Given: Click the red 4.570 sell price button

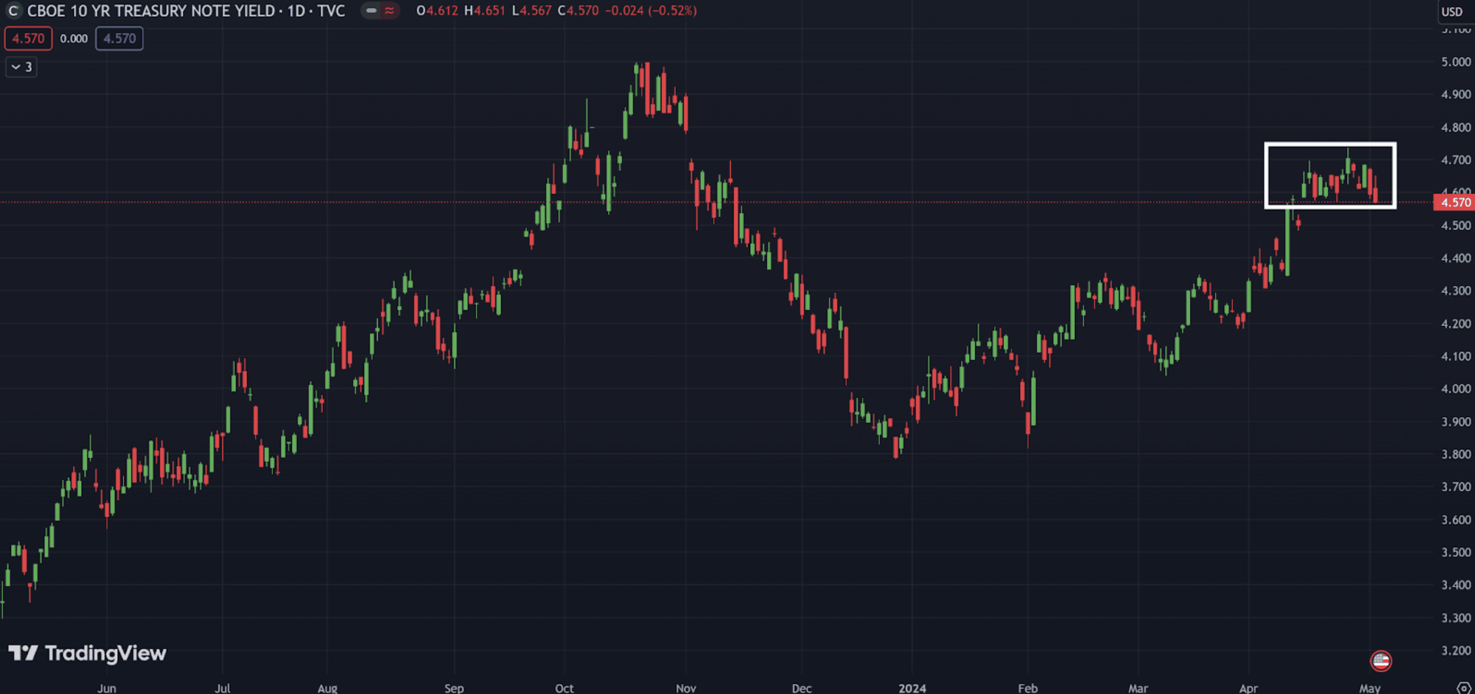Looking at the screenshot, I should (28, 38).
